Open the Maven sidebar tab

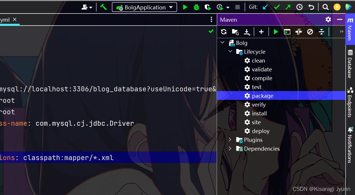pos(350,29)
